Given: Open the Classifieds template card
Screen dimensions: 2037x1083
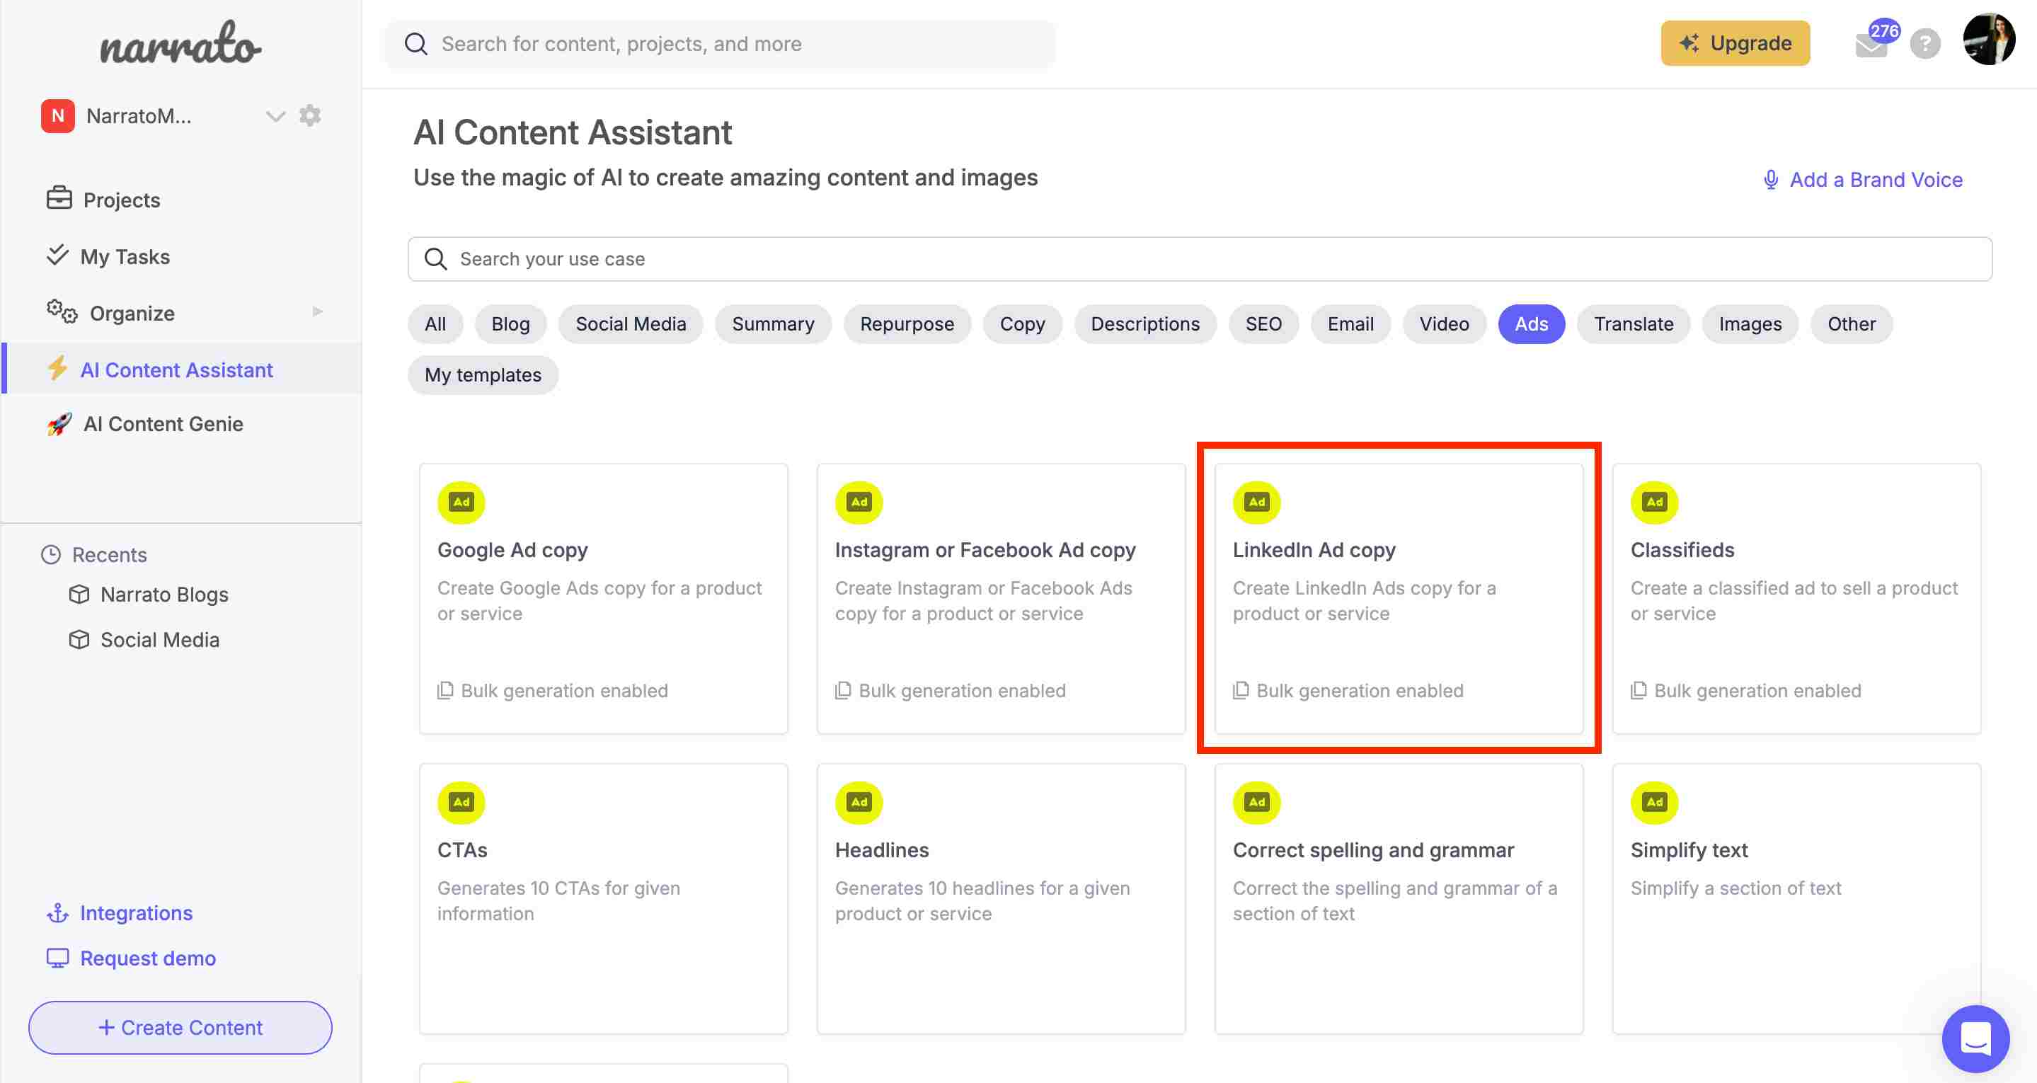Looking at the screenshot, I should 1796,598.
